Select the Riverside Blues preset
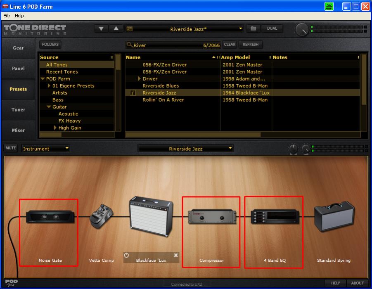This screenshot has width=372, height=289. click(x=242, y=85)
